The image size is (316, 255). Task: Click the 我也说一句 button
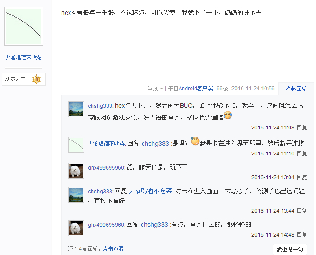(x=290, y=250)
